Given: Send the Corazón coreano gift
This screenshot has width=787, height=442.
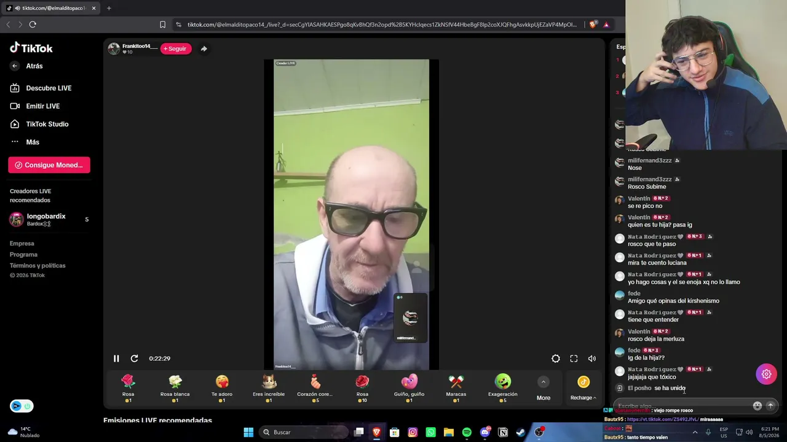Looking at the screenshot, I should (315, 389).
